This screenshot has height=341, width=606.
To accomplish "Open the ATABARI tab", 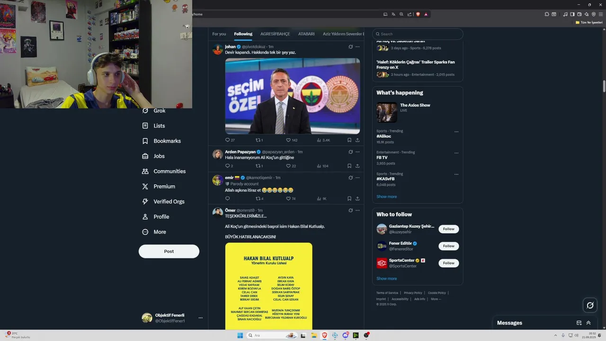I will pyautogui.click(x=306, y=34).
